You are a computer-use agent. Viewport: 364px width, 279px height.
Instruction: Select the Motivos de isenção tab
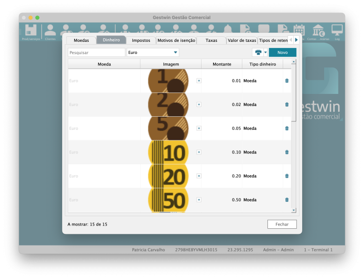[x=176, y=40]
